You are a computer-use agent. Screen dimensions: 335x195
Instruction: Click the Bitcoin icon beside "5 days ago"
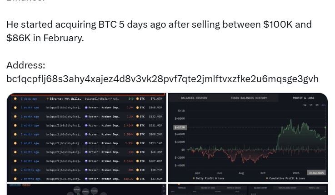point(15,98)
